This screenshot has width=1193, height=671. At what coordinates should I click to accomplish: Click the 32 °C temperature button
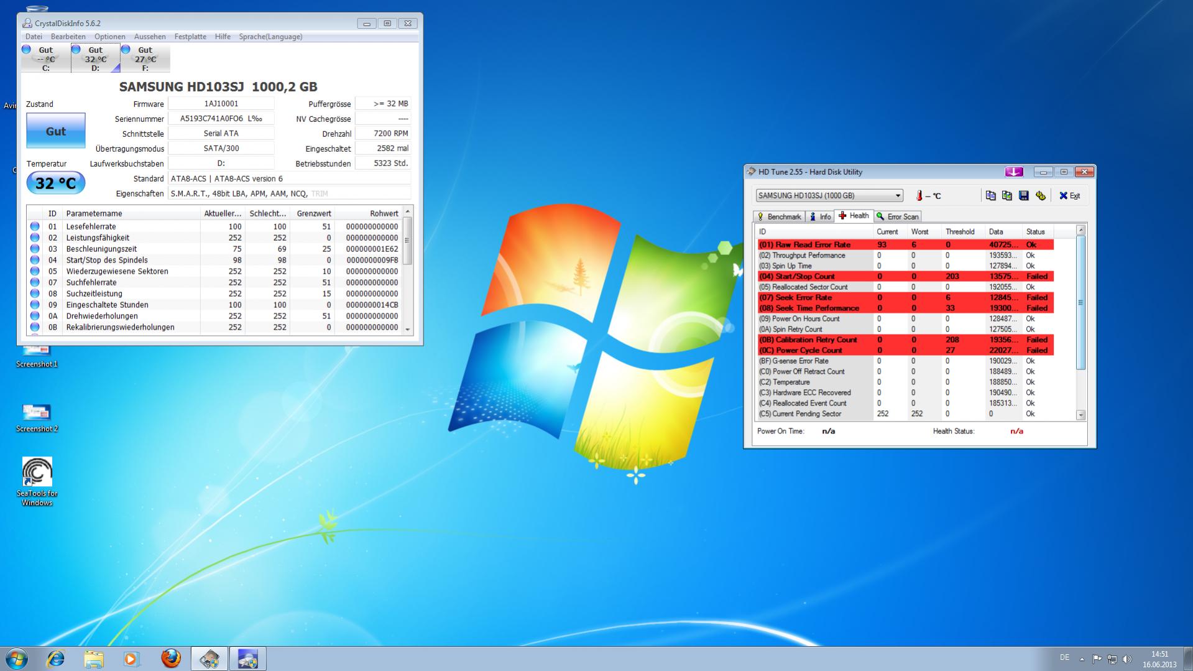(56, 183)
